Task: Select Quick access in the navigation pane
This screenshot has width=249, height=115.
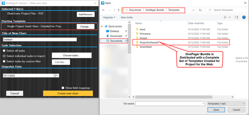Action: coord(115,26)
